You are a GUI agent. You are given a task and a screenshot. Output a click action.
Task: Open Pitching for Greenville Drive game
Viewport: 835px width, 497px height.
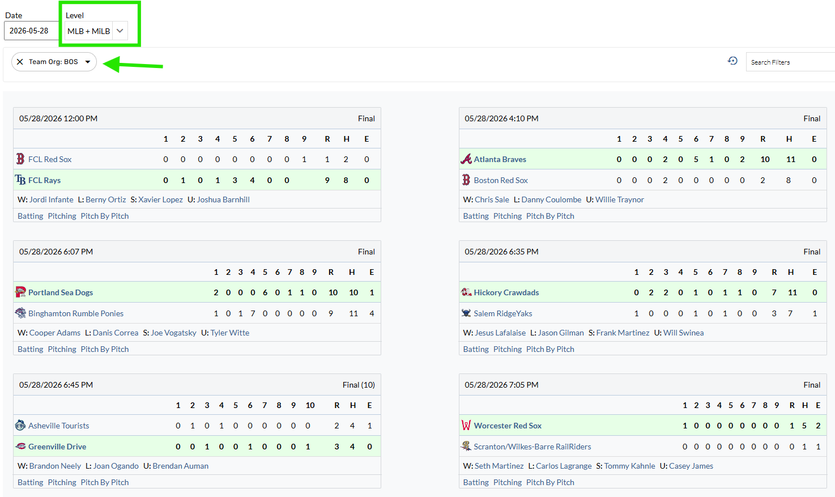click(62, 482)
